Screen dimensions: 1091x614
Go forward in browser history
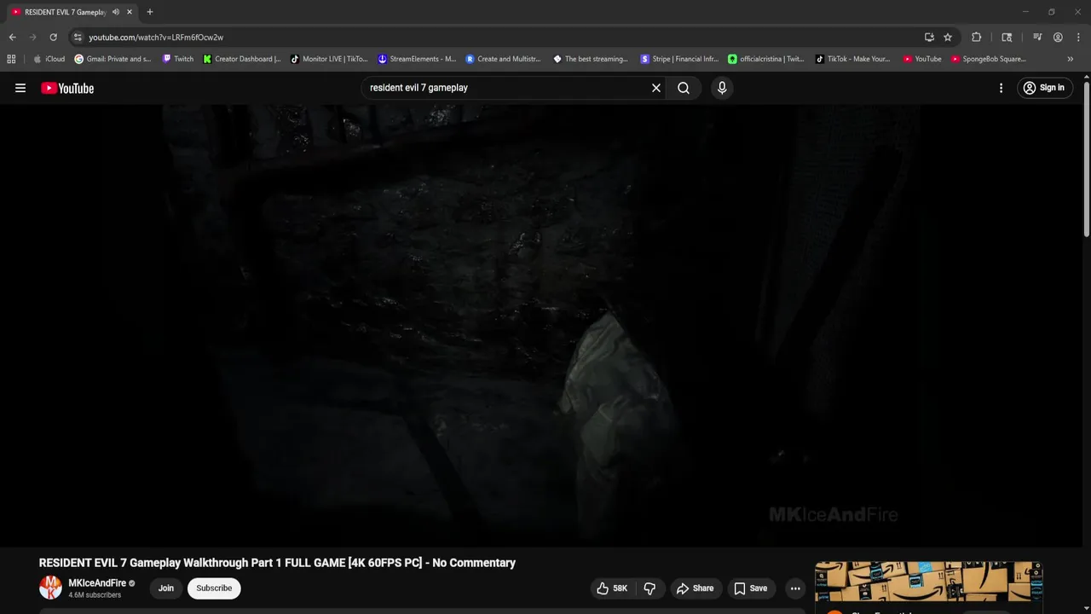(33, 38)
